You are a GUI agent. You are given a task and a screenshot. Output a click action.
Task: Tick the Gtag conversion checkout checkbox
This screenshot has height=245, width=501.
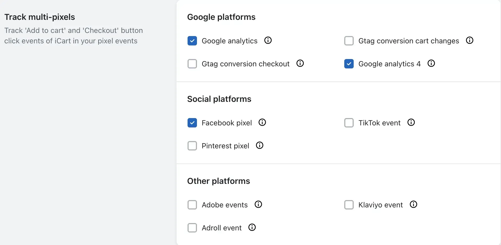(x=192, y=64)
